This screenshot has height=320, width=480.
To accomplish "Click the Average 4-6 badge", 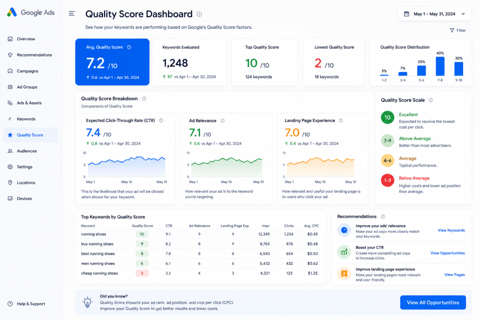I will [387, 160].
